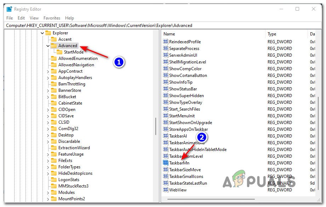The height and width of the screenshot is (207, 326).
Task: Click the Registry Editor app icon in title bar
Action: click(9, 9)
